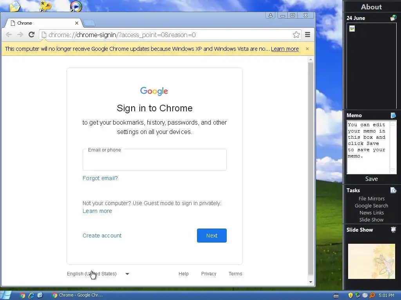Click the Create account link
The width and height of the screenshot is (401, 300).
click(102, 236)
